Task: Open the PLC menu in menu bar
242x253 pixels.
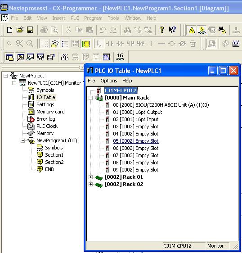Action: click(x=75, y=18)
